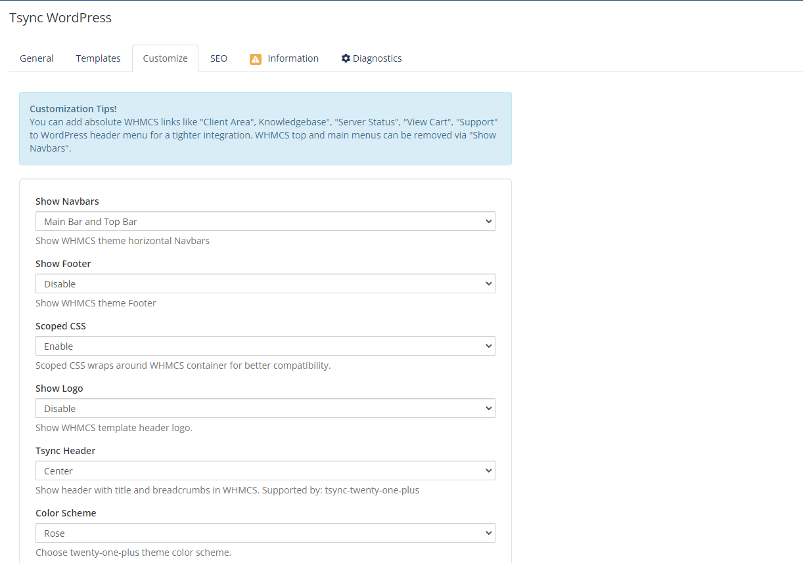This screenshot has height=563, width=803.
Task: Open the Tsync Header dropdown
Action: (265, 470)
